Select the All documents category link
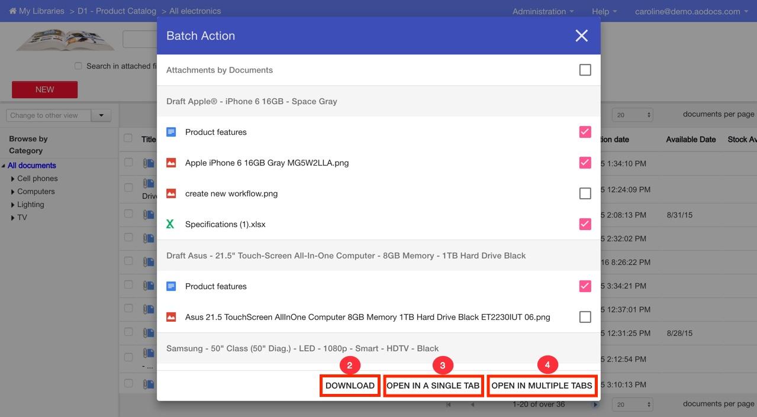This screenshot has height=417, width=757. click(x=32, y=166)
